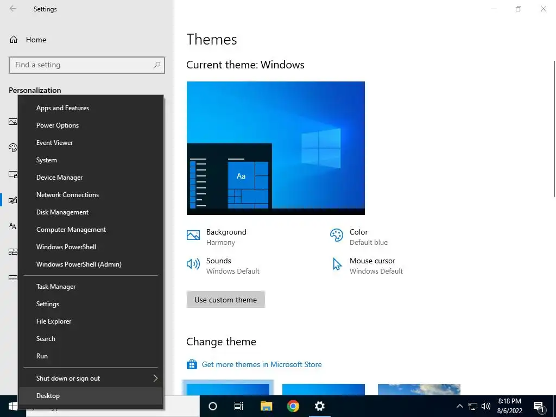556x417 pixels.
Task: Select the sky clouds theme thumbnail
Action: (x=419, y=389)
